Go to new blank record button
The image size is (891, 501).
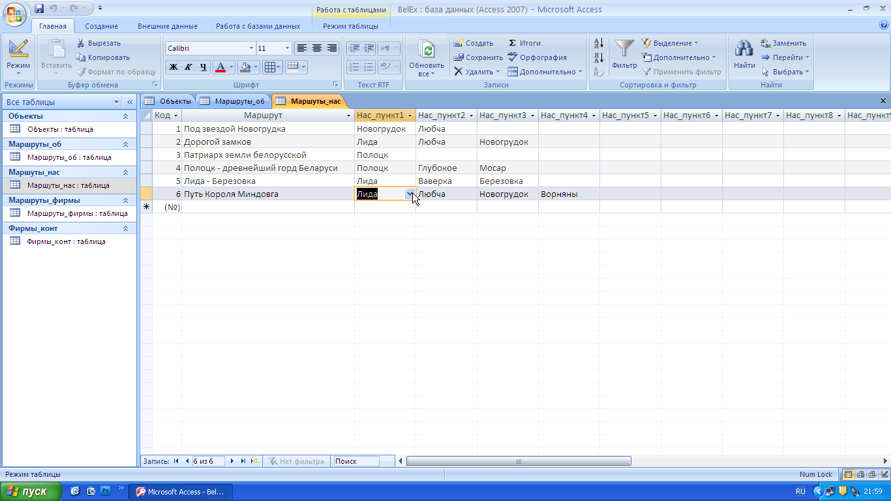pos(254,461)
